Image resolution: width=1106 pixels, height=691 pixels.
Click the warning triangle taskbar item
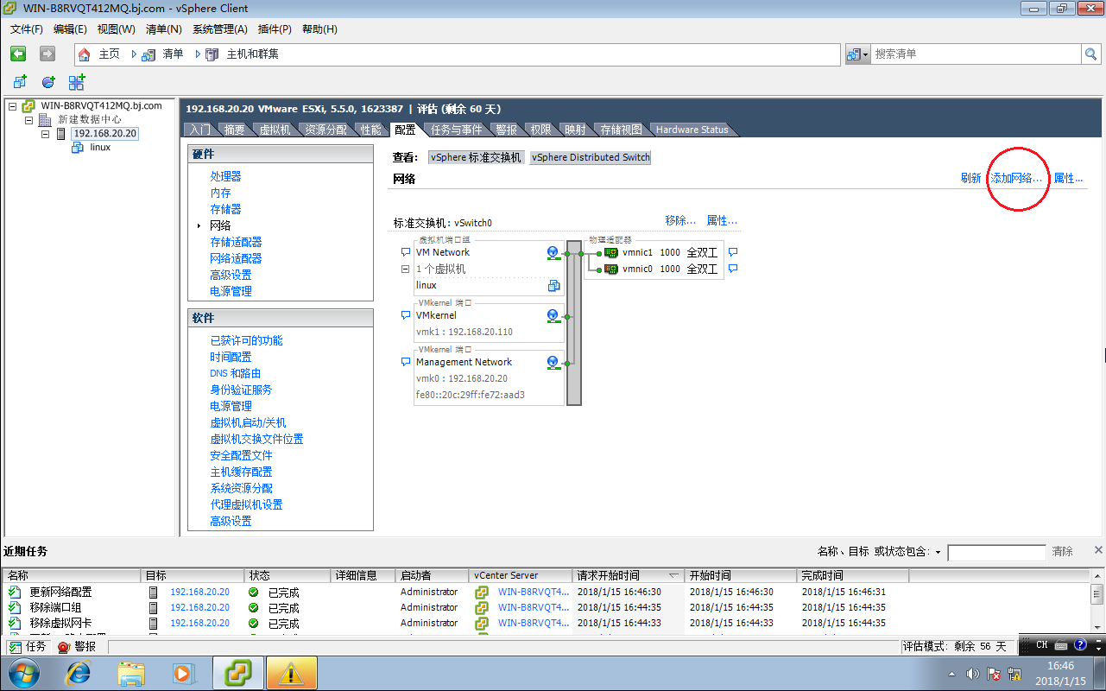click(291, 673)
